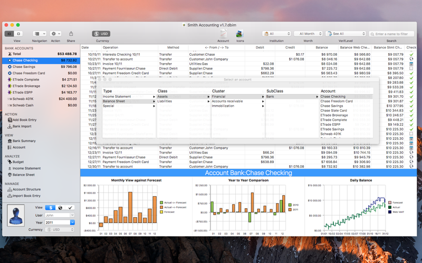The width and height of the screenshot is (422, 263).
Task: Open the Action gear dropdown
Action: (x=56, y=34)
